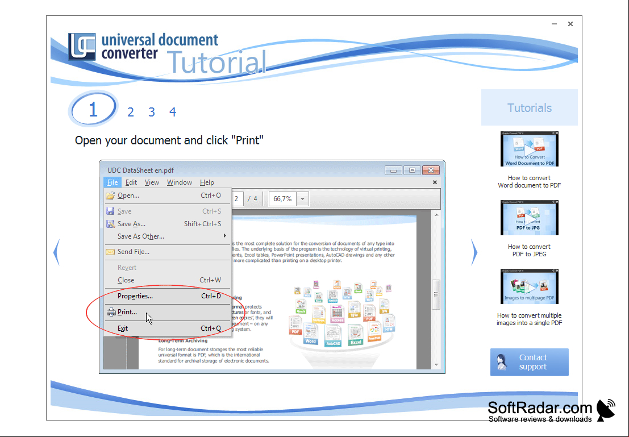Open the Help menu in the PDF viewer
The width and height of the screenshot is (629, 437).
tap(207, 182)
